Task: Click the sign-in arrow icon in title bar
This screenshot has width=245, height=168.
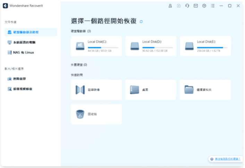Action: pos(179,6)
